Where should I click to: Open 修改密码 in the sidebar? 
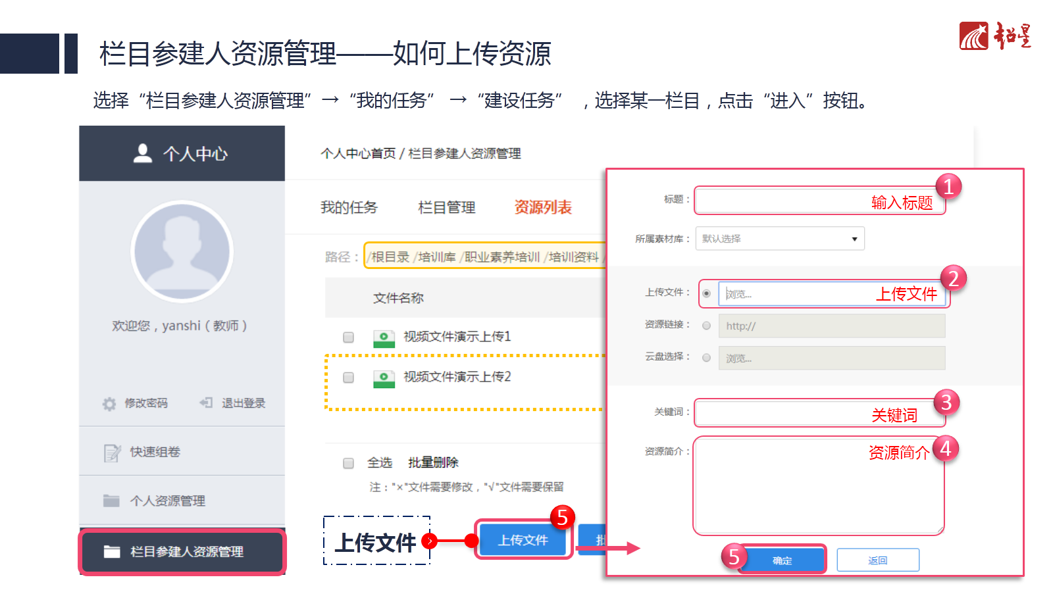[145, 403]
